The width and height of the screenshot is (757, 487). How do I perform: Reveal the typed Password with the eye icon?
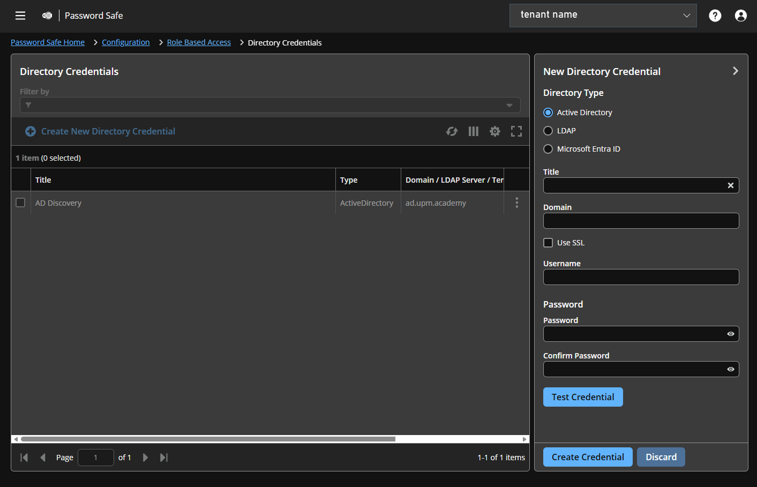(730, 334)
